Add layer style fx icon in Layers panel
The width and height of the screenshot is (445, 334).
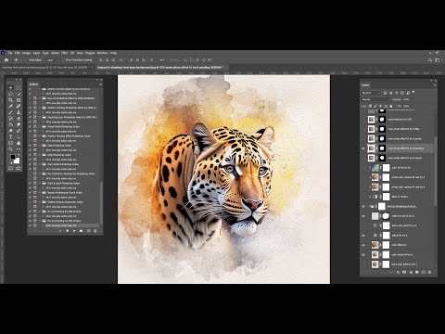399,273
